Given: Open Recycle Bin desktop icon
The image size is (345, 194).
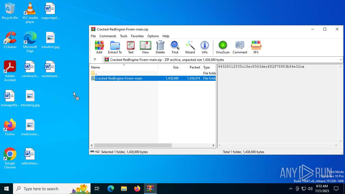Looking at the screenshot, I should pos(10,11).
